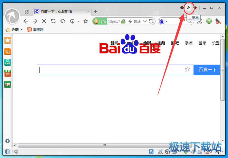Open the 新闻 link
Viewport: 228px width, 158px height.
point(114,43)
